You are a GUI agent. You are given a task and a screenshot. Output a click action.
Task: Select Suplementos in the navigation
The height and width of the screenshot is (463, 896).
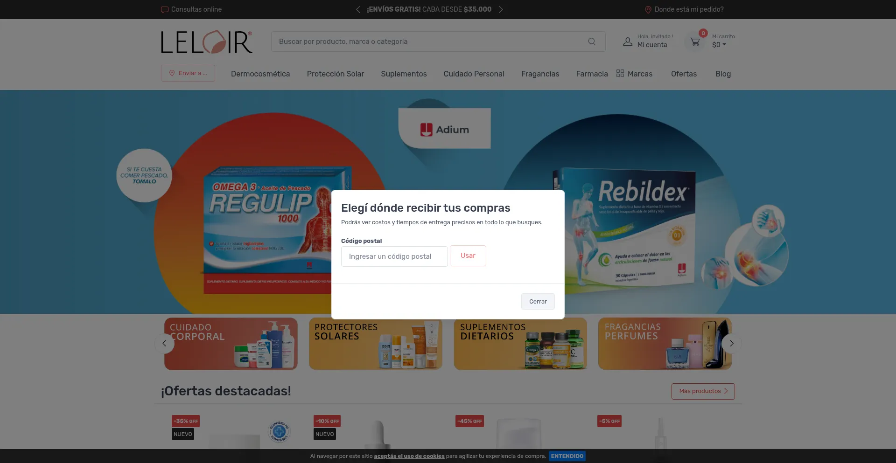coord(404,74)
